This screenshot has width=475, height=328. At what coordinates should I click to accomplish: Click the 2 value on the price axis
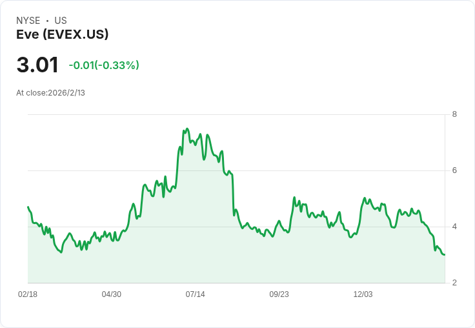coord(454,283)
